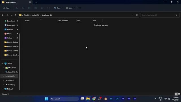The height and width of the screenshot is (102, 181).
Task: Click Ashu (E:) in the address breadcrumb
Action: [36, 15]
